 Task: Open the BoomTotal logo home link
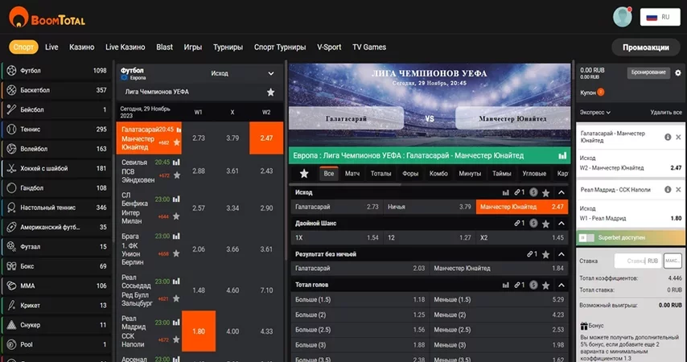point(47,18)
